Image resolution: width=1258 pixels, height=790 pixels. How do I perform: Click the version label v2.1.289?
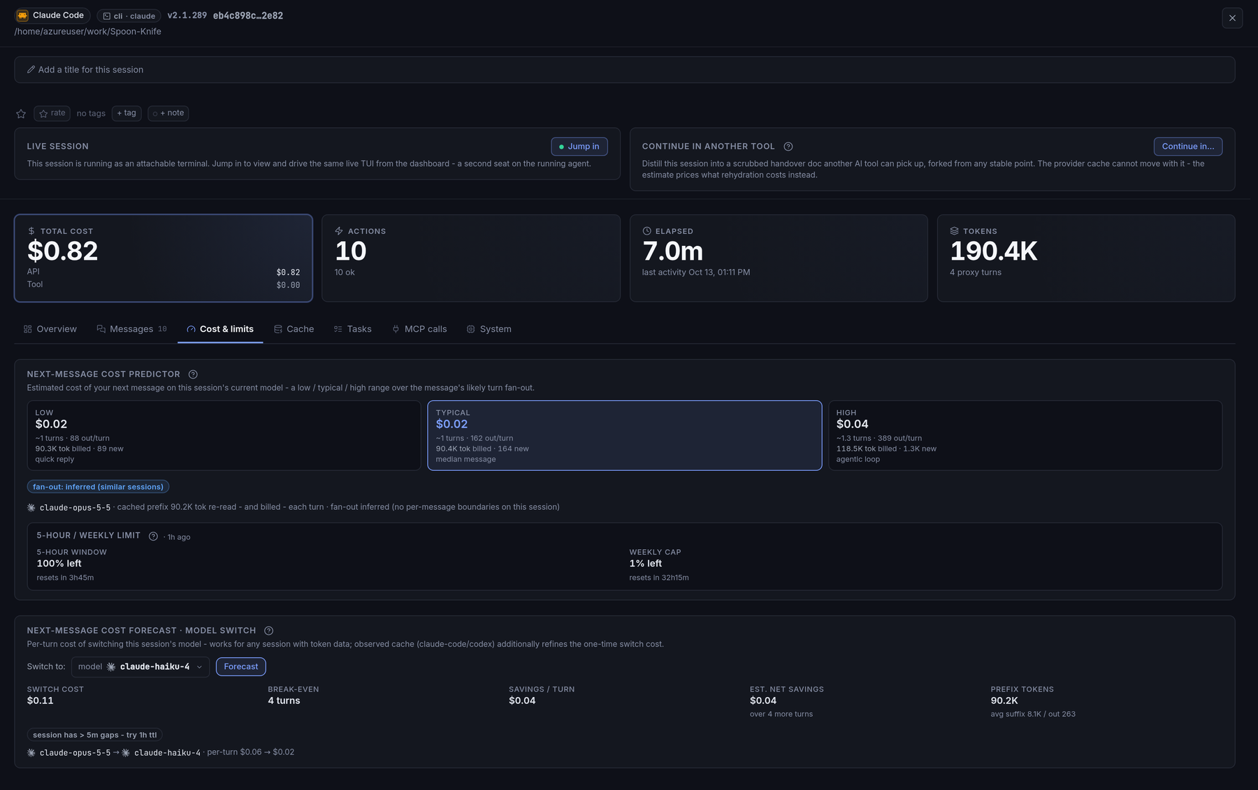[187, 15]
